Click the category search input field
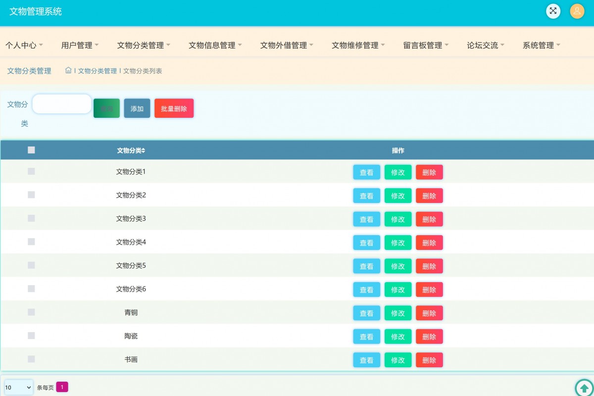 pos(61,104)
